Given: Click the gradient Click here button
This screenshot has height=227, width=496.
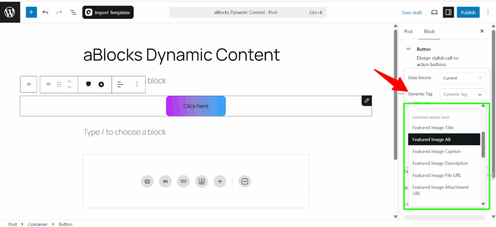Looking at the screenshot, I should [x=196, y=106].
